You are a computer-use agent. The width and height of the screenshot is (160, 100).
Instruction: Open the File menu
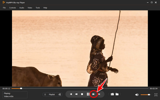point(4,8)
